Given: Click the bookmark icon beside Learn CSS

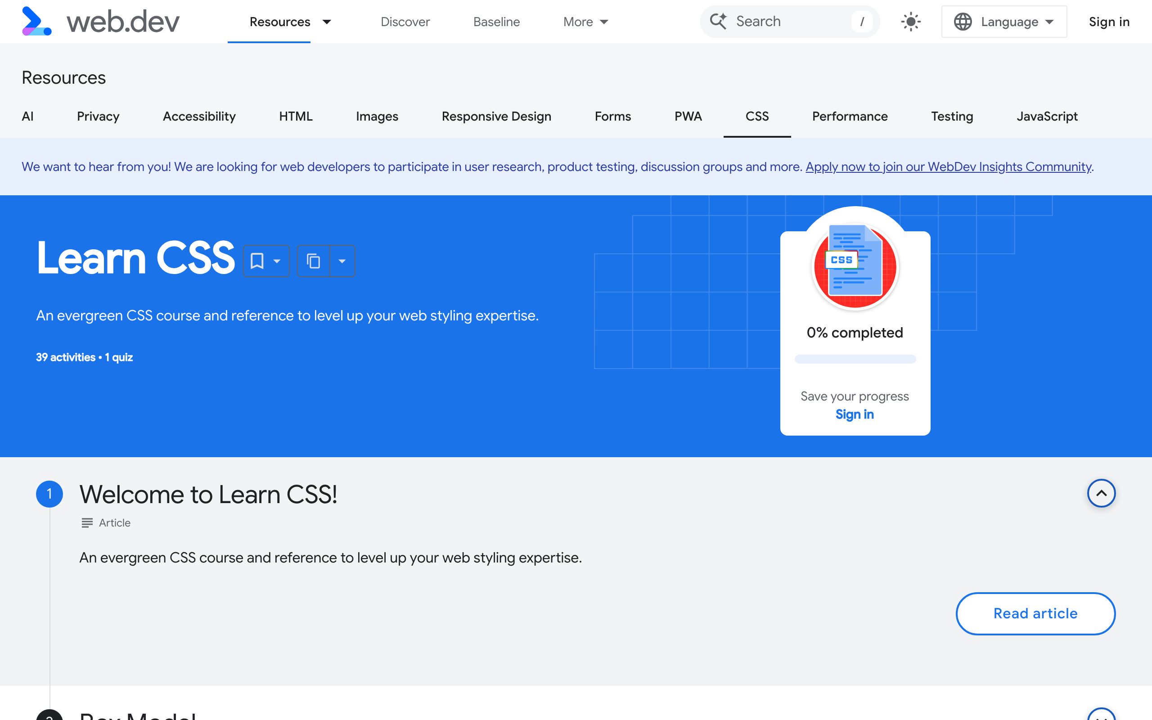Looking at the screenshot, I should pyautogui.click(x=257, y=261).
